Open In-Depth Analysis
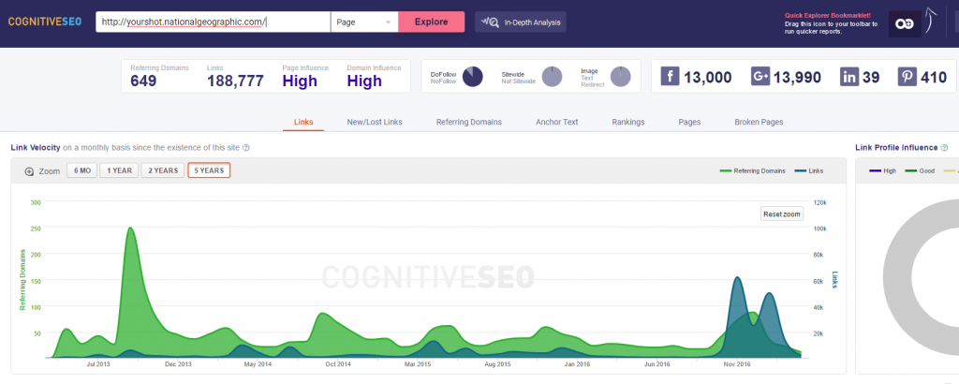Viewport: 959px width, 384px height. tap(521, 22)
